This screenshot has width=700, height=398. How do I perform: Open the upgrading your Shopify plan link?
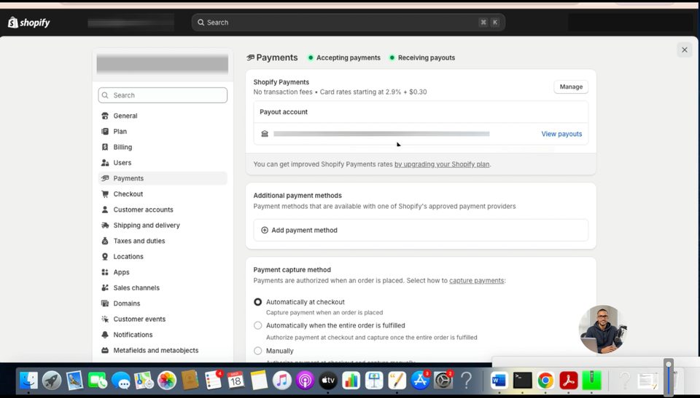tap(442, 164)
